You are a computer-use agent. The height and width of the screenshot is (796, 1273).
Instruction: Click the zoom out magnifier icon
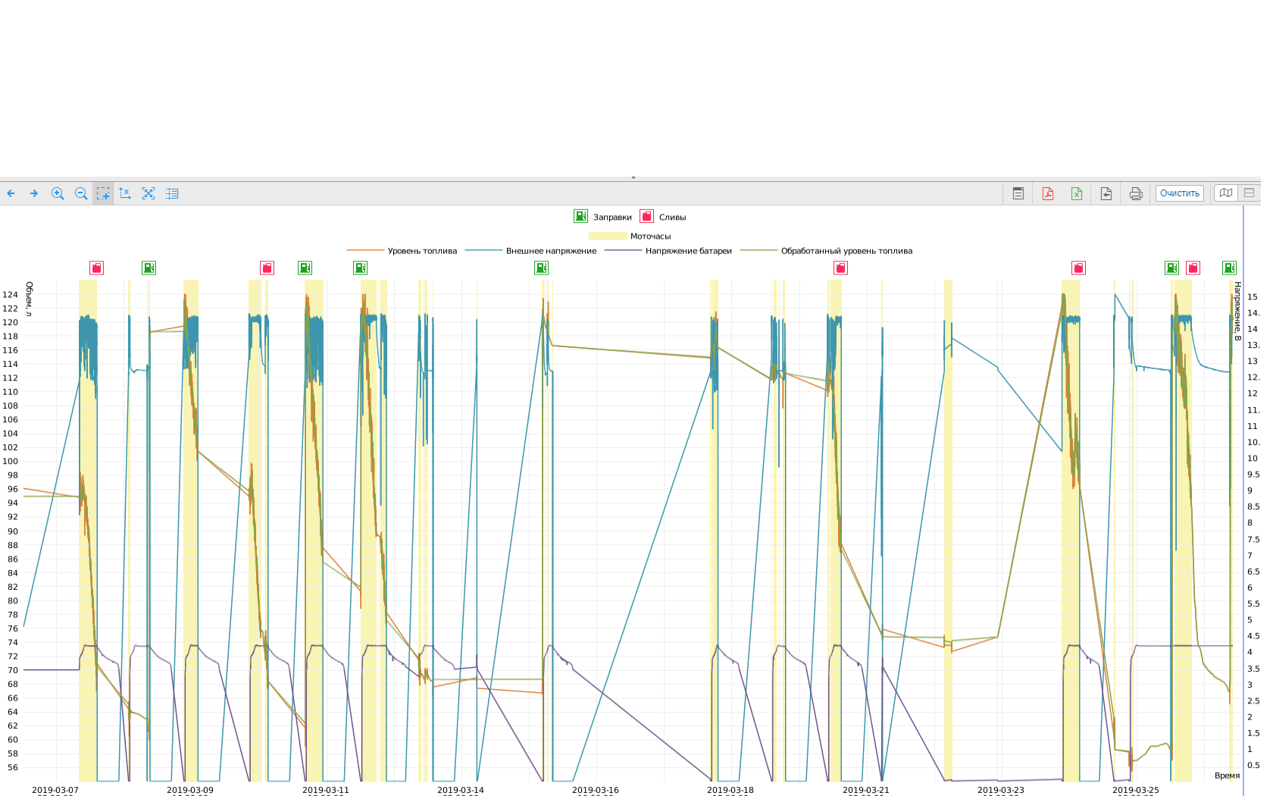pos(81,194)
